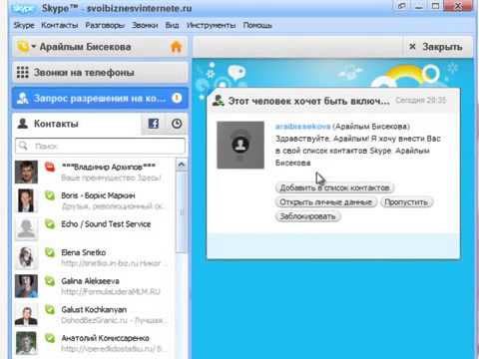Select contact Анатолий Комиссаренко

pos(94,343)
